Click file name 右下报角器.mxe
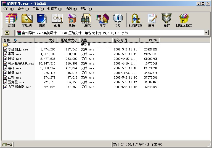The width and height of the screenshot is (212, 148). point(20,87)
